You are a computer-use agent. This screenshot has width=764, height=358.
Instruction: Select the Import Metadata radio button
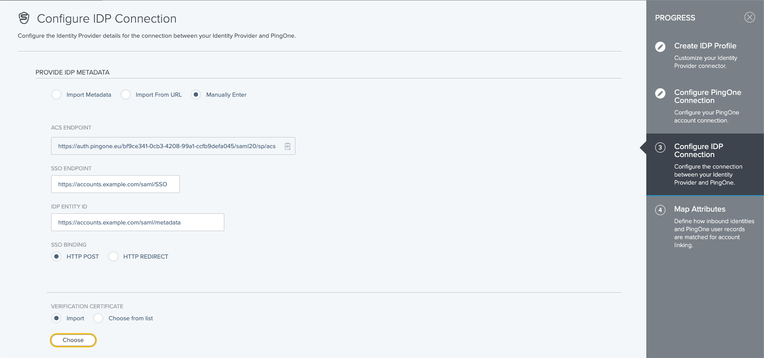(56, 94)
